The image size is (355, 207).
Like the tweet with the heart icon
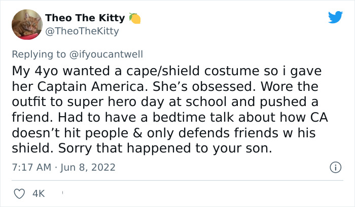(x=18, y=193)
